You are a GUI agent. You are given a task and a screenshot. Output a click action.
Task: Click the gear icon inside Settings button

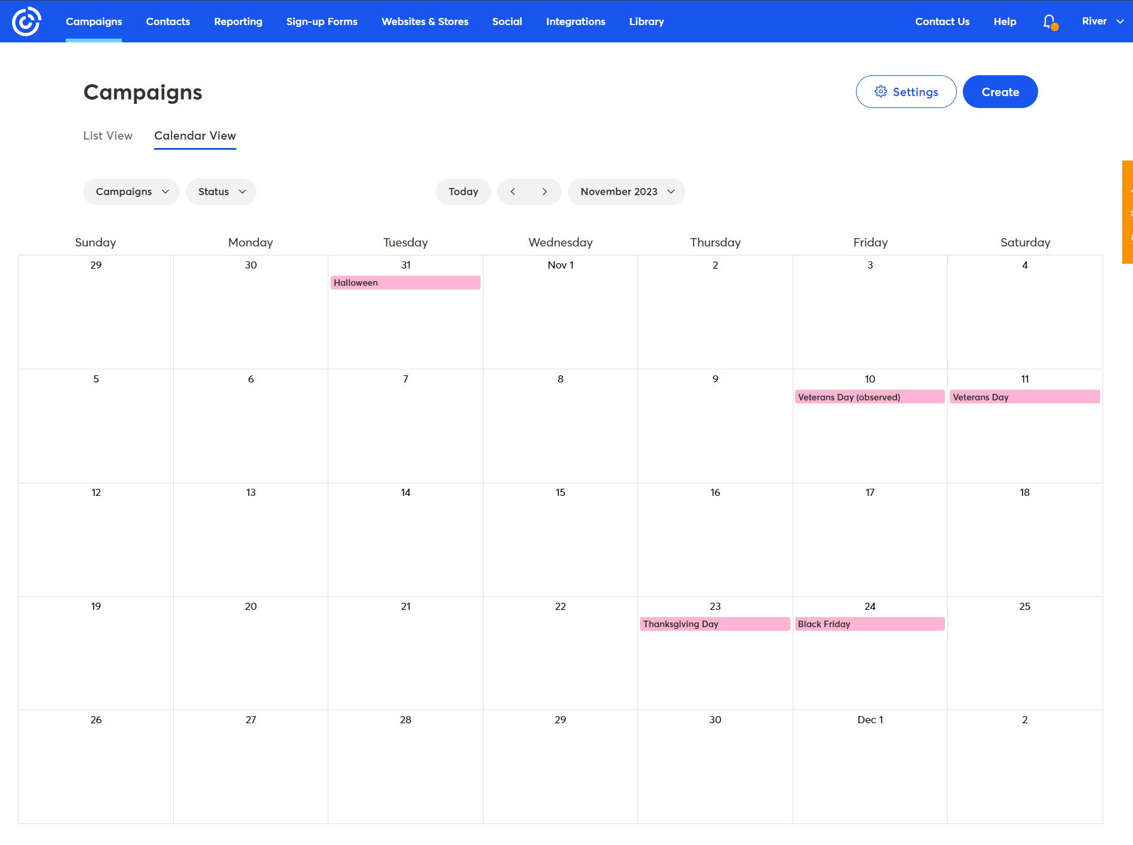click(880, 91)
